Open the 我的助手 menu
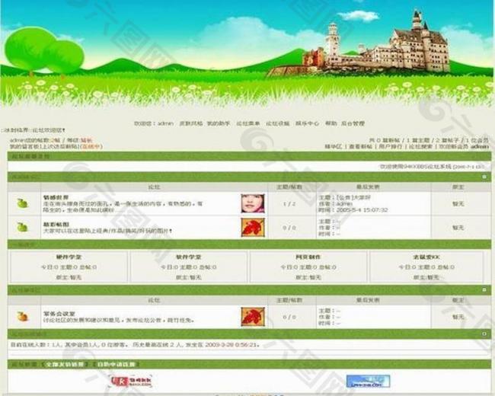The height and width of the screenshot is (396, 495). (x=219, y=123)
